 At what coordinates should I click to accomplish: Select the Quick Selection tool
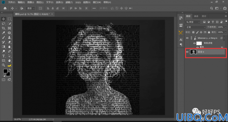pos(9,24)
